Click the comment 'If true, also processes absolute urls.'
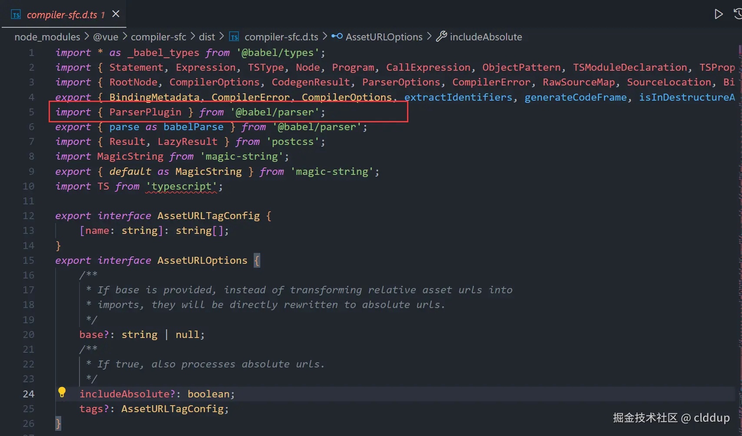Viewport: 742px width, 436px height. point(211,364)
